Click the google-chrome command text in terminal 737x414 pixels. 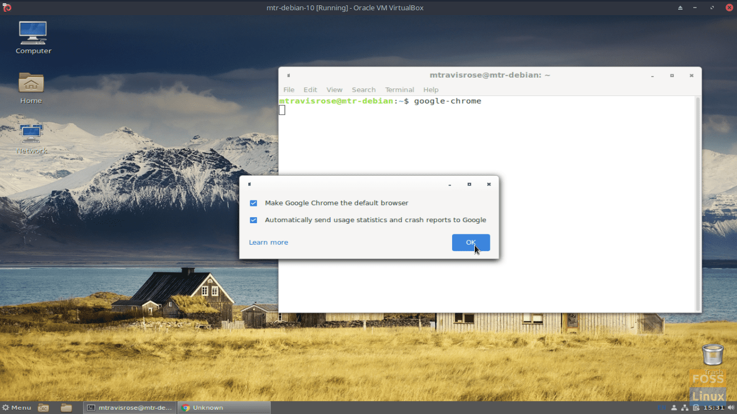(448, 101)
